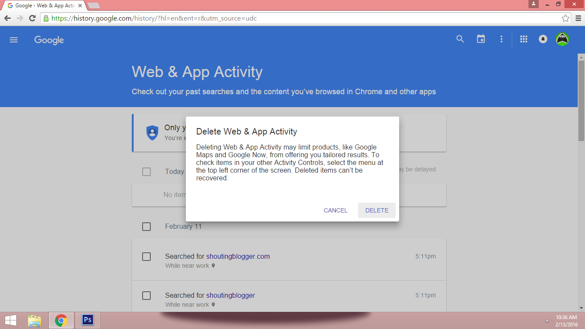Open the Windows Start button

[x=10, y=320]
